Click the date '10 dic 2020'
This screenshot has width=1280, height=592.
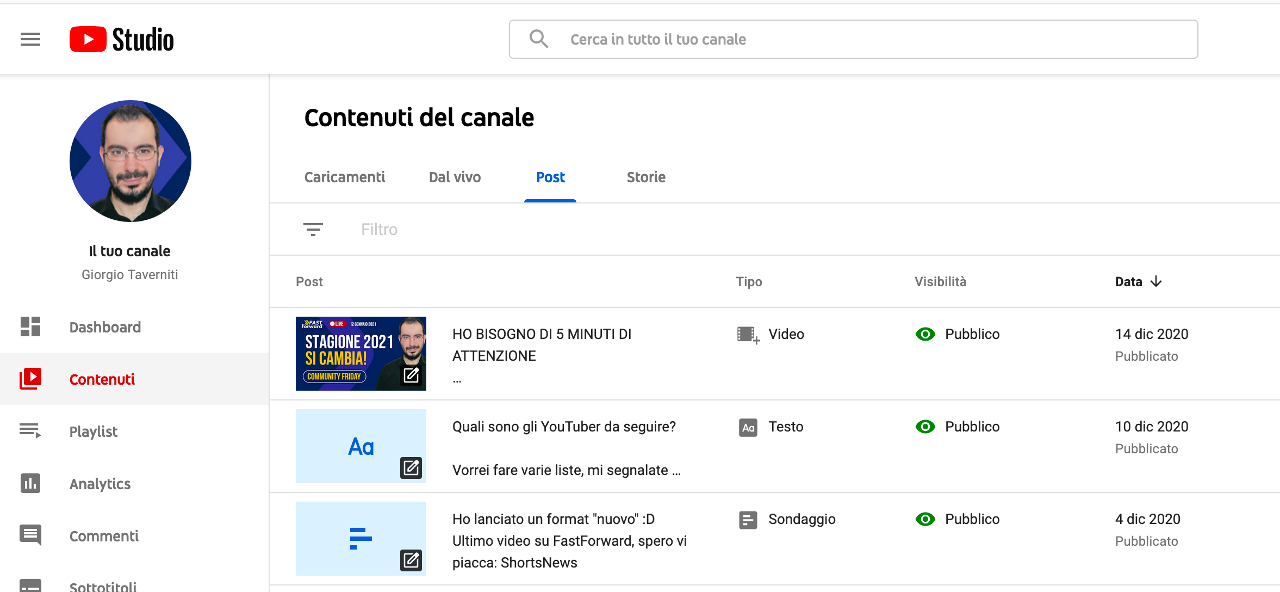(x=1152, y=427)
